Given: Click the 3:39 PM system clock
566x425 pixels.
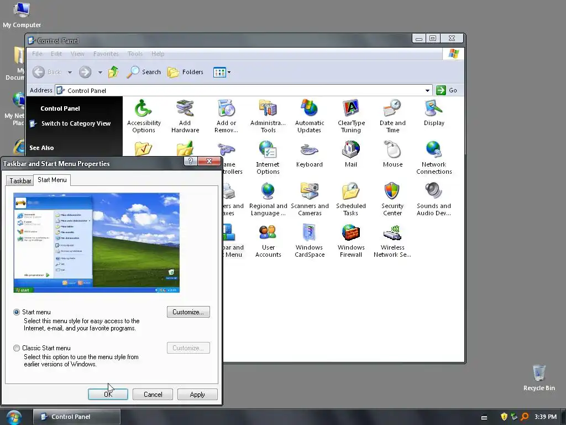Looking at the screenshot, I should tap(546, 417).
